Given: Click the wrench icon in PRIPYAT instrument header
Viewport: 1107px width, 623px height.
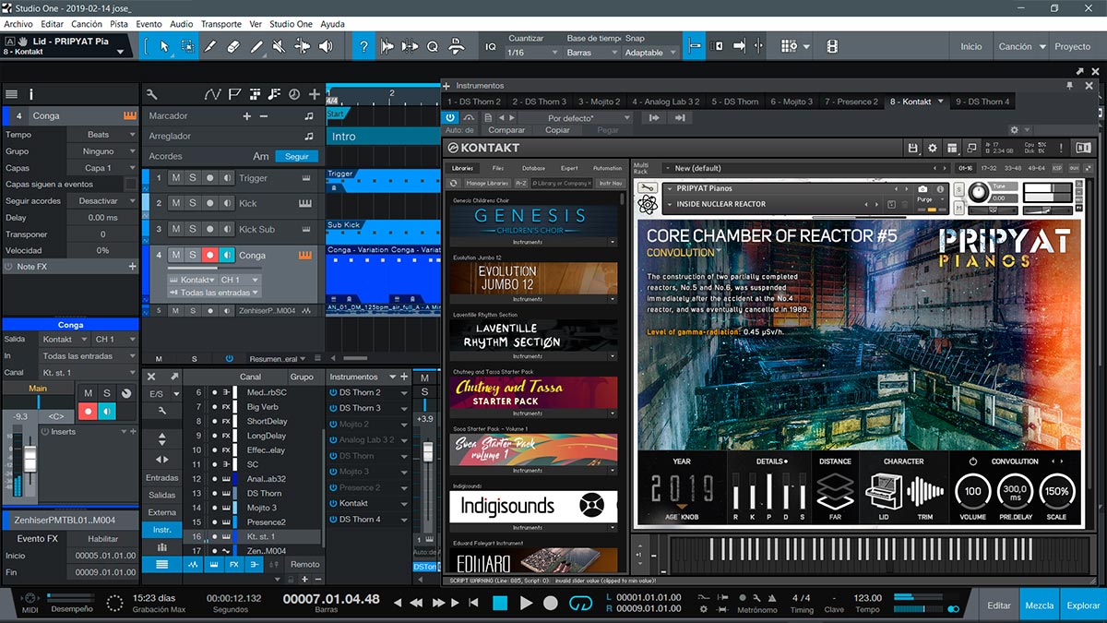Looking at the screenshot, I should click(x=647, y=188).
